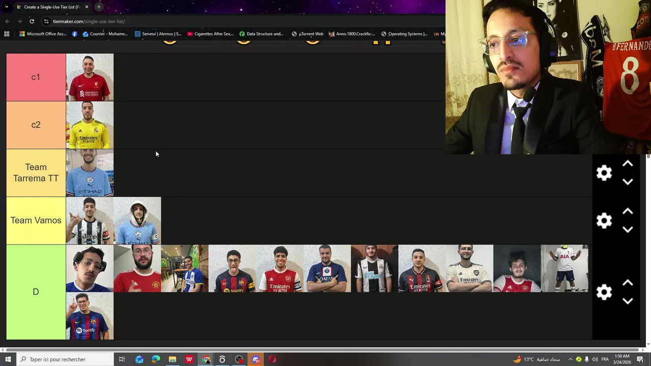Open a new browser tab
Viewport: 651px width, 366px height.
click(x=99, y=7)
